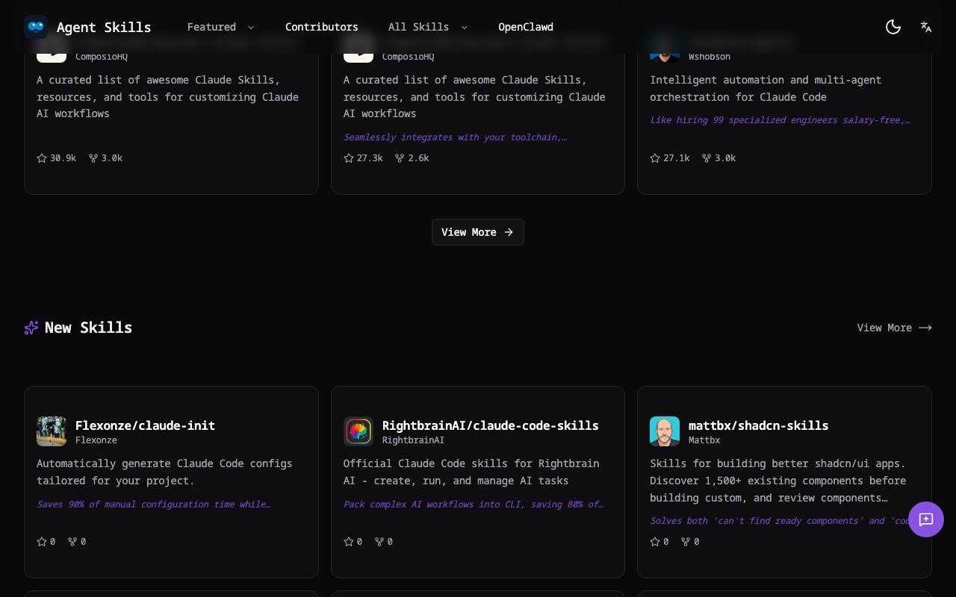The image size is (956, 597).
Task: Click the "2.6k" fork count
Action: (x=418, y=158)
